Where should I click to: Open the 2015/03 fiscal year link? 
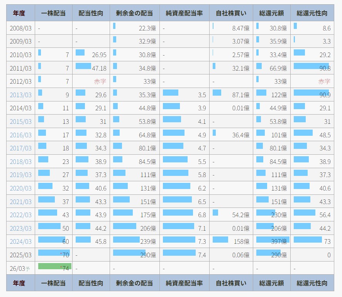tap(21, 121)
